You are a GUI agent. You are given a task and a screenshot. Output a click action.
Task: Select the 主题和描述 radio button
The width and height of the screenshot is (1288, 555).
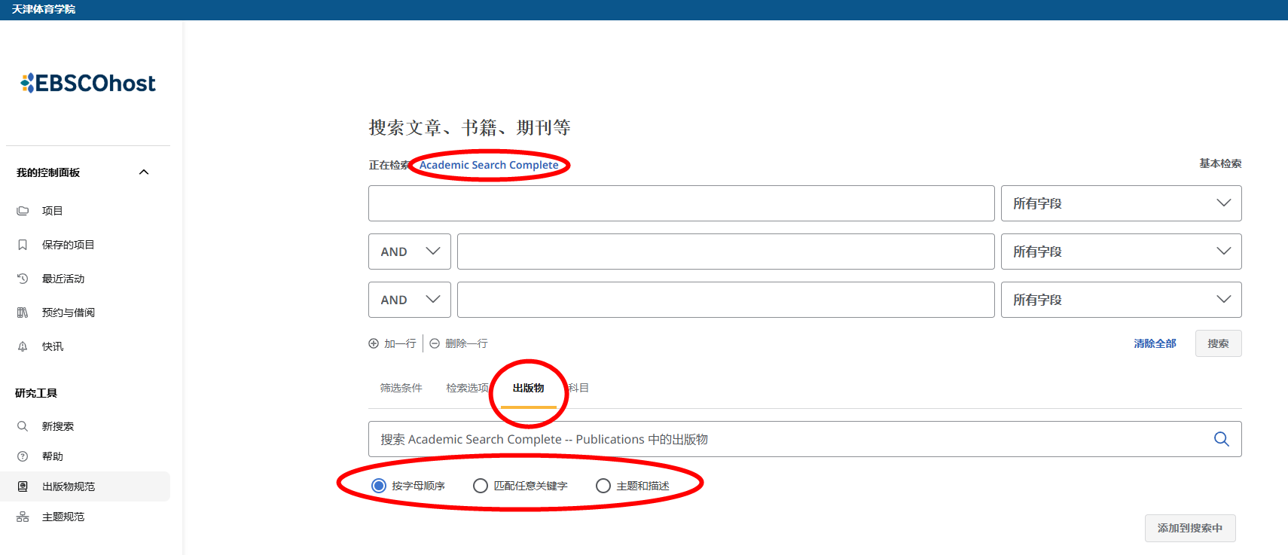tap(603, 486)
